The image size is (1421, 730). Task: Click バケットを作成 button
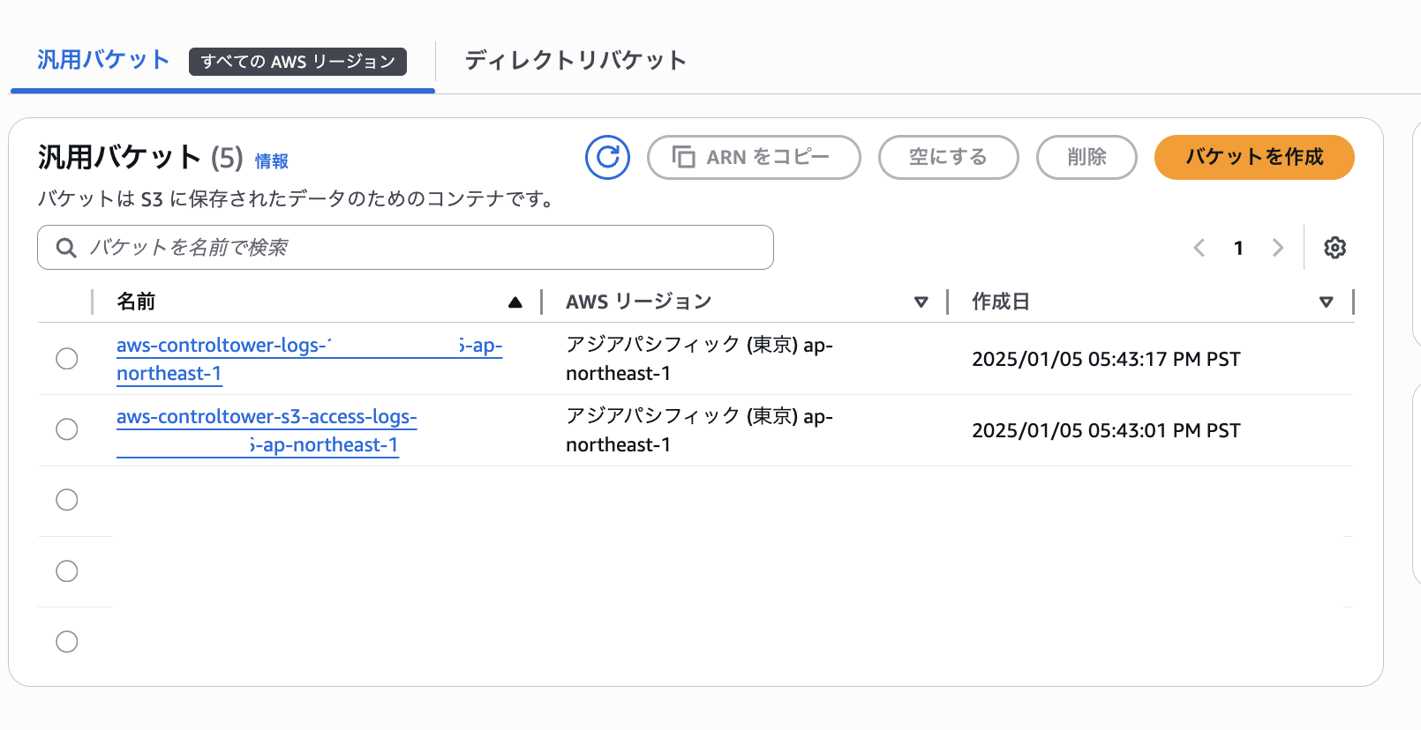pos(1254,157)
